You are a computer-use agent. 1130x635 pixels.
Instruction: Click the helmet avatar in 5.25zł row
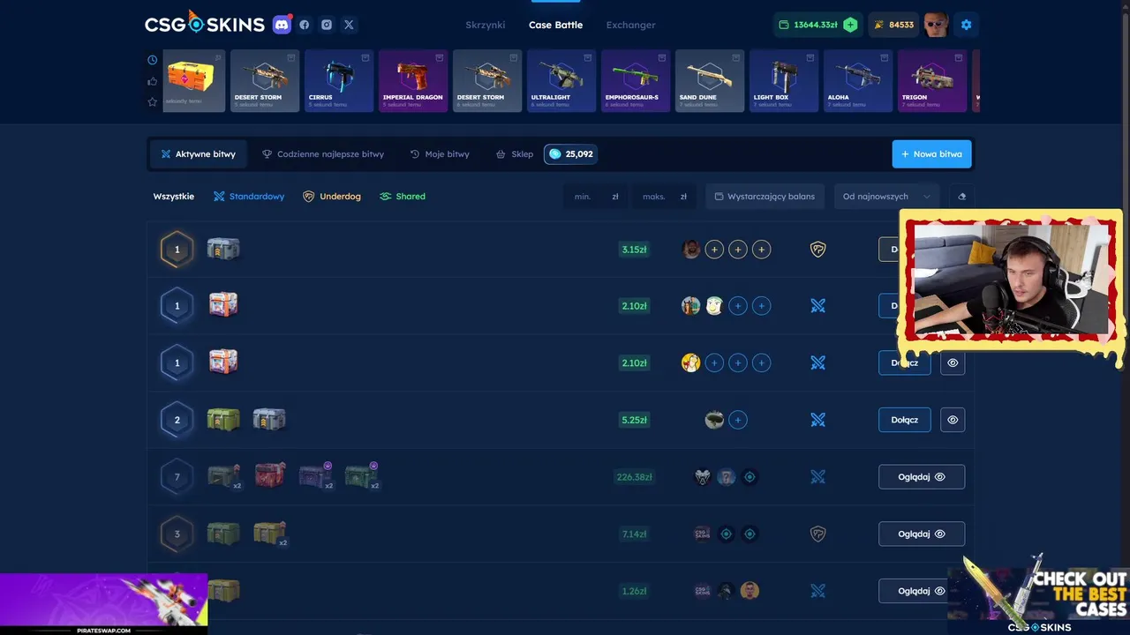click(x=714, y=420)
